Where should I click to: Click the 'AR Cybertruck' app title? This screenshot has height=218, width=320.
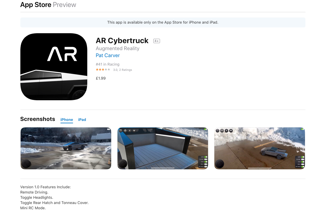[122, 41]
